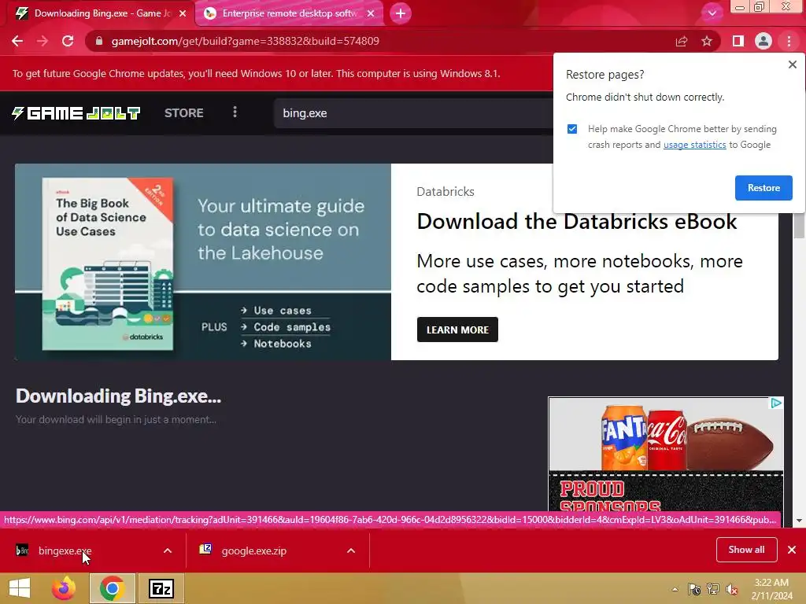This screenshot has width=806, height=604.
Task: Click the address bar URL
Action: [x=246, y=41]
